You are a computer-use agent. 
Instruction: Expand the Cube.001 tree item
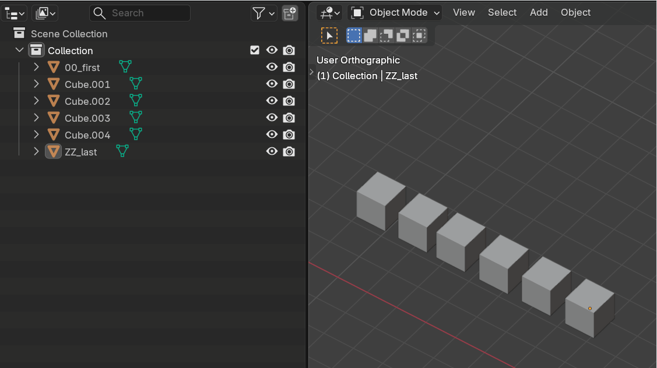37,84
